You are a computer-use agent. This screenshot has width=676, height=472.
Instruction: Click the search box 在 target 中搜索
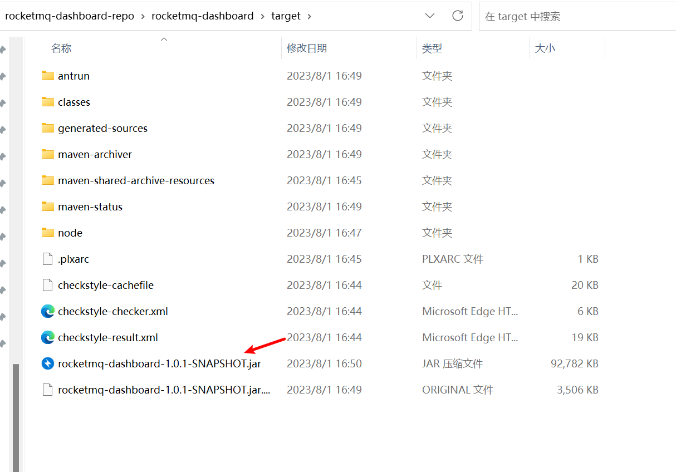point(577,16)
